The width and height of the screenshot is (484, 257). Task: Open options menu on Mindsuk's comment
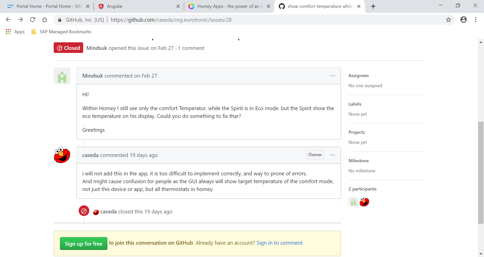pos(332,76)
